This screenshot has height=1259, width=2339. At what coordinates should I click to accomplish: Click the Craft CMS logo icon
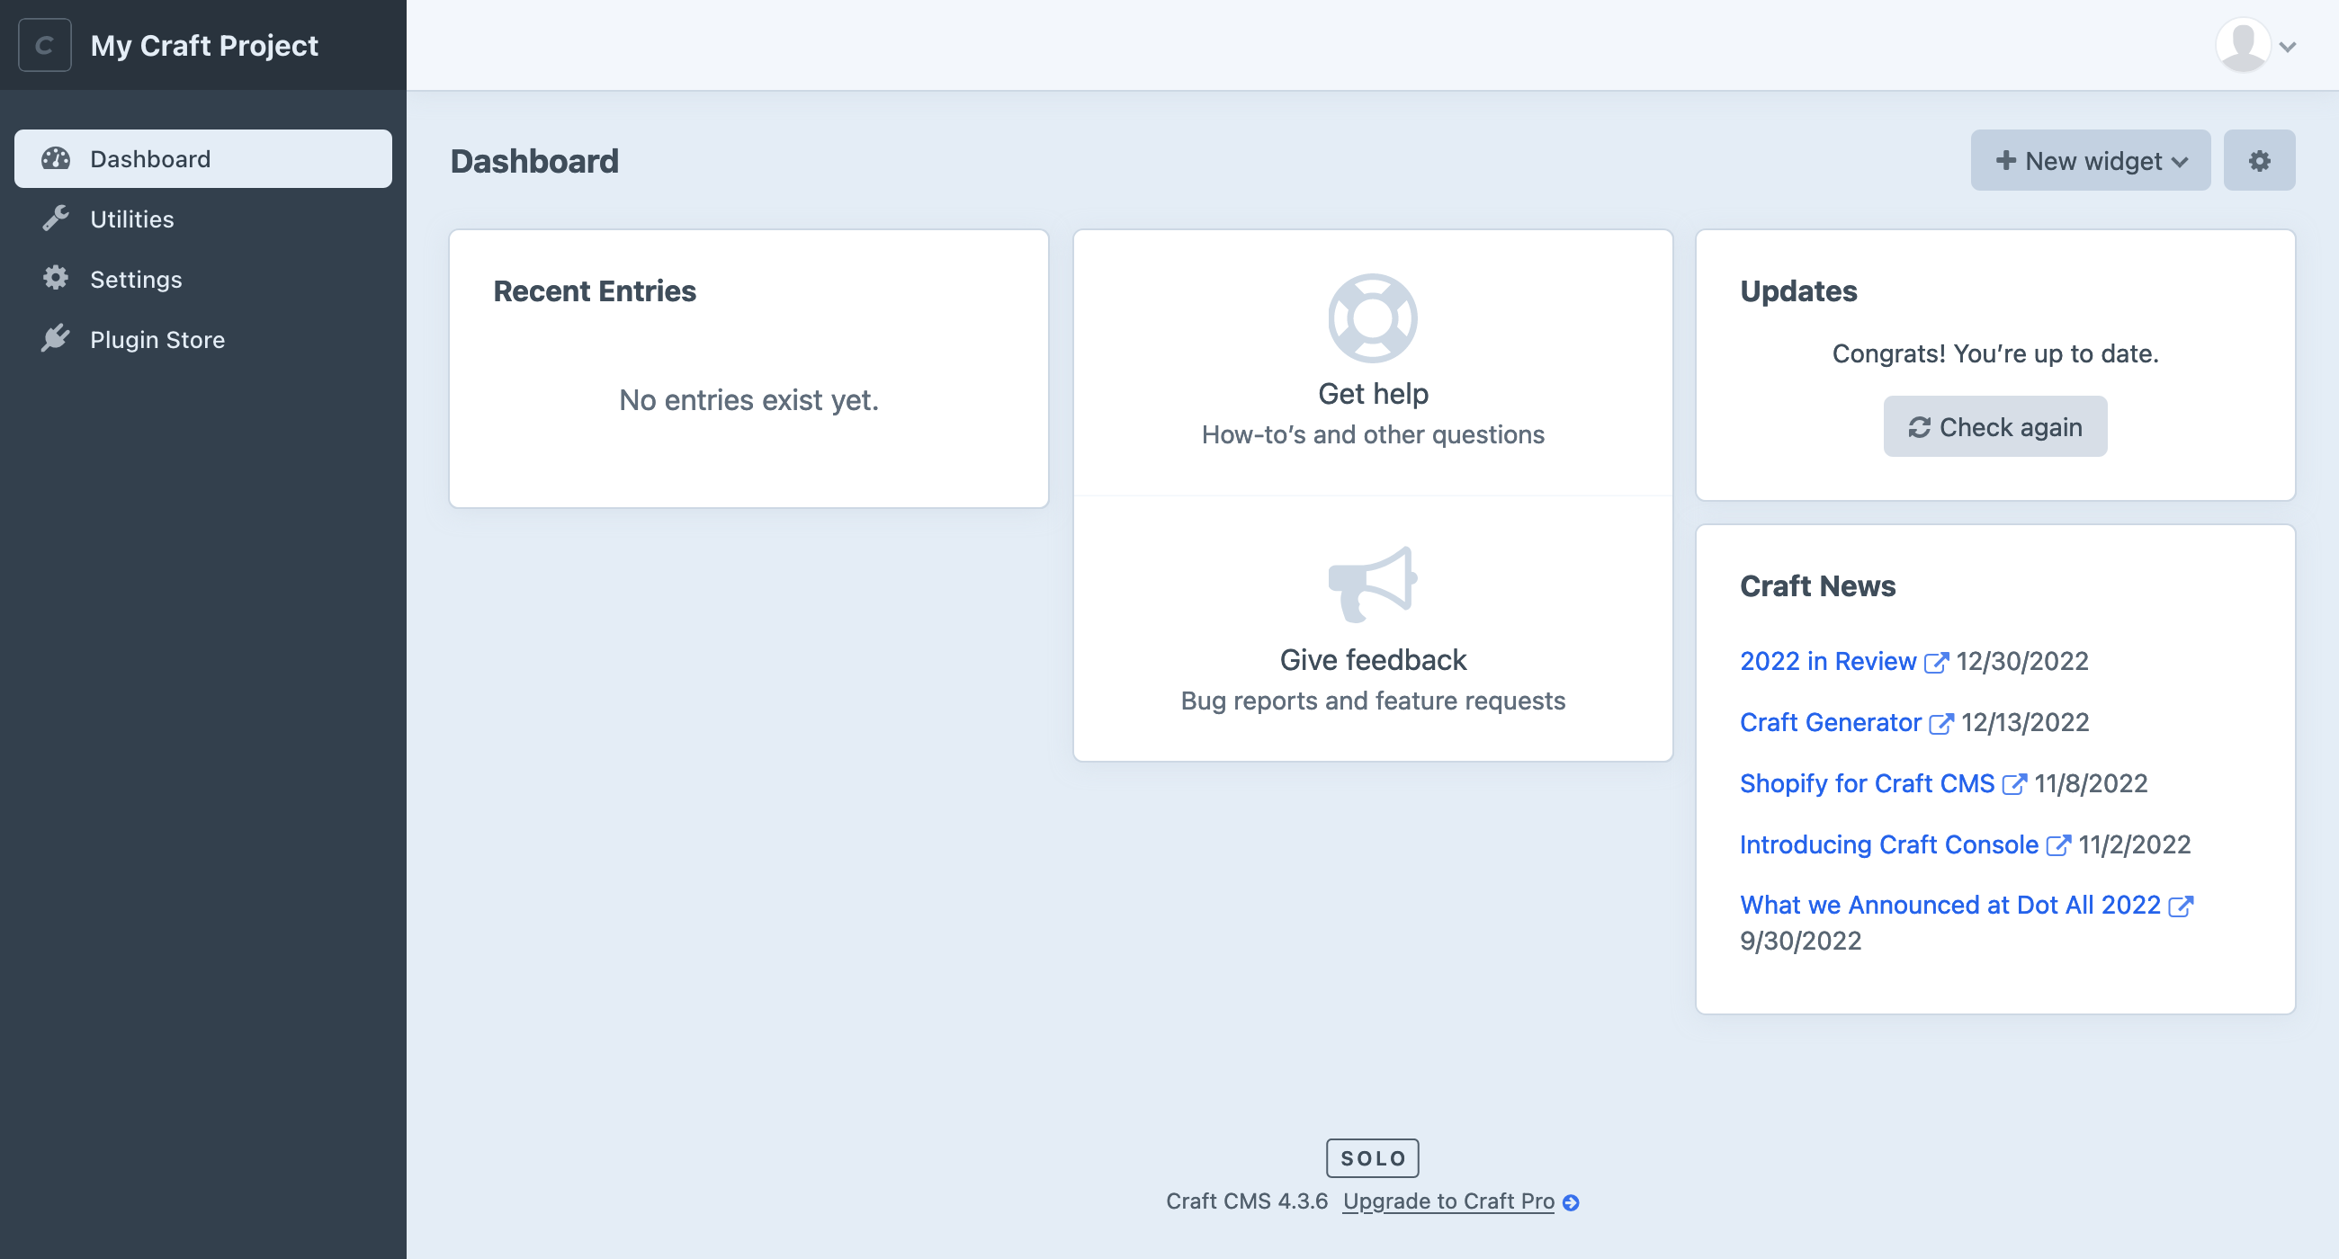(43, 44)
